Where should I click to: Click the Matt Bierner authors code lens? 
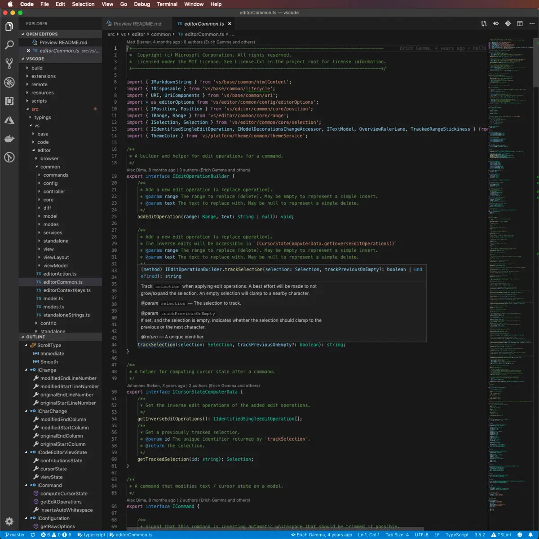190,42
